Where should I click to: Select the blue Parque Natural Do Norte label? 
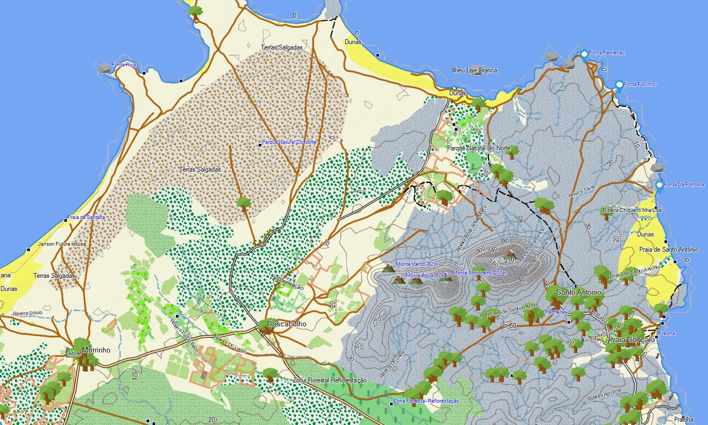point(289,142)
